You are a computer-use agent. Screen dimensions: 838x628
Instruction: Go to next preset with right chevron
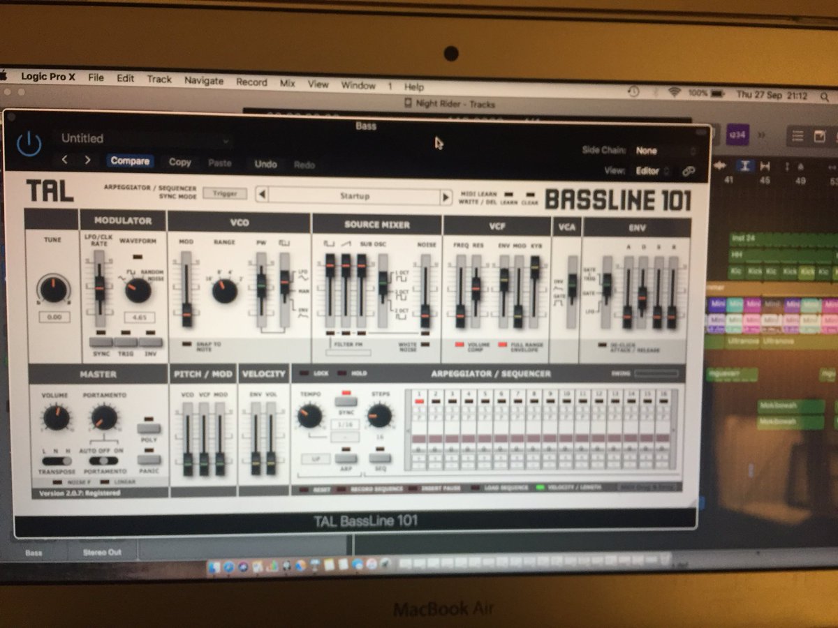(87, 160)
